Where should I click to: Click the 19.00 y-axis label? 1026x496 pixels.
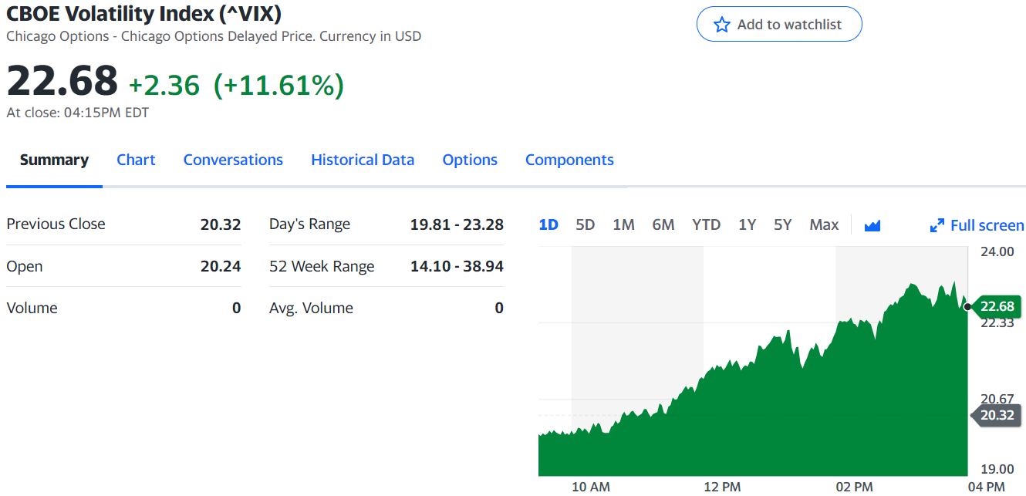pyautogui.click(x=997, y=469)
